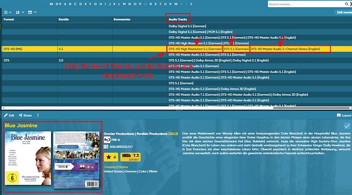This screenshot has width=352, height=195.
Task: Filter movies by letter W
Action: click(176, 4)
